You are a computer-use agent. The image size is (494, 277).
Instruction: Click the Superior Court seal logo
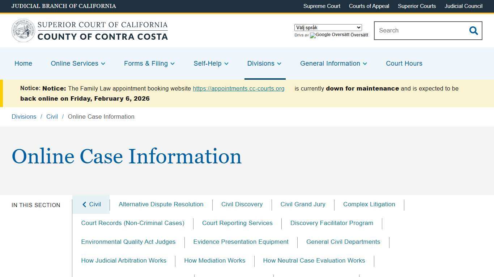(x=23, y=30)
